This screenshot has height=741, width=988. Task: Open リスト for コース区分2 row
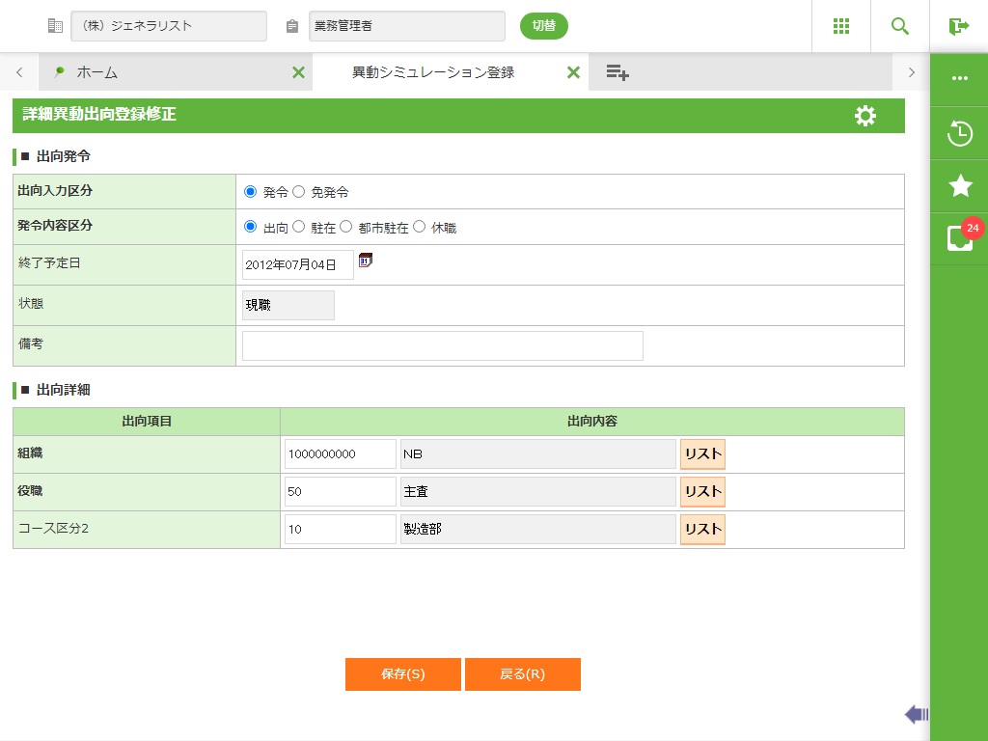pos(702,530)
